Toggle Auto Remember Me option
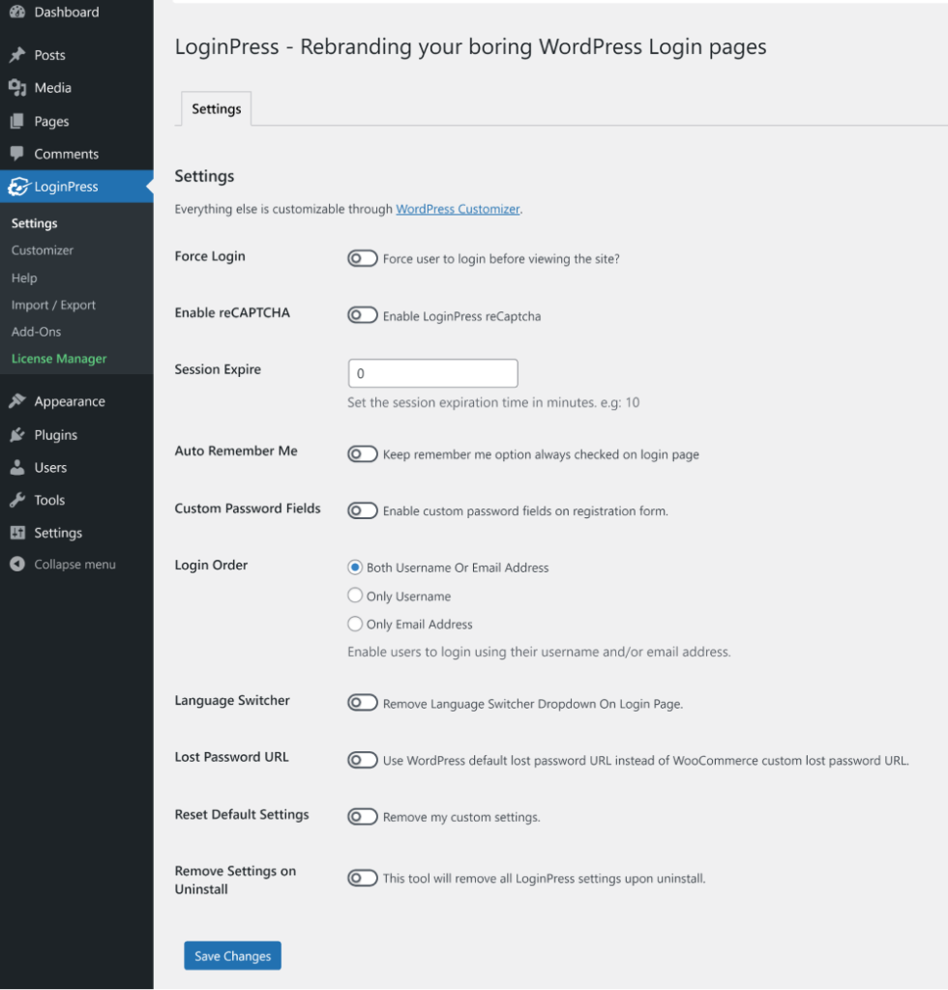 click(x=363, y=454)
